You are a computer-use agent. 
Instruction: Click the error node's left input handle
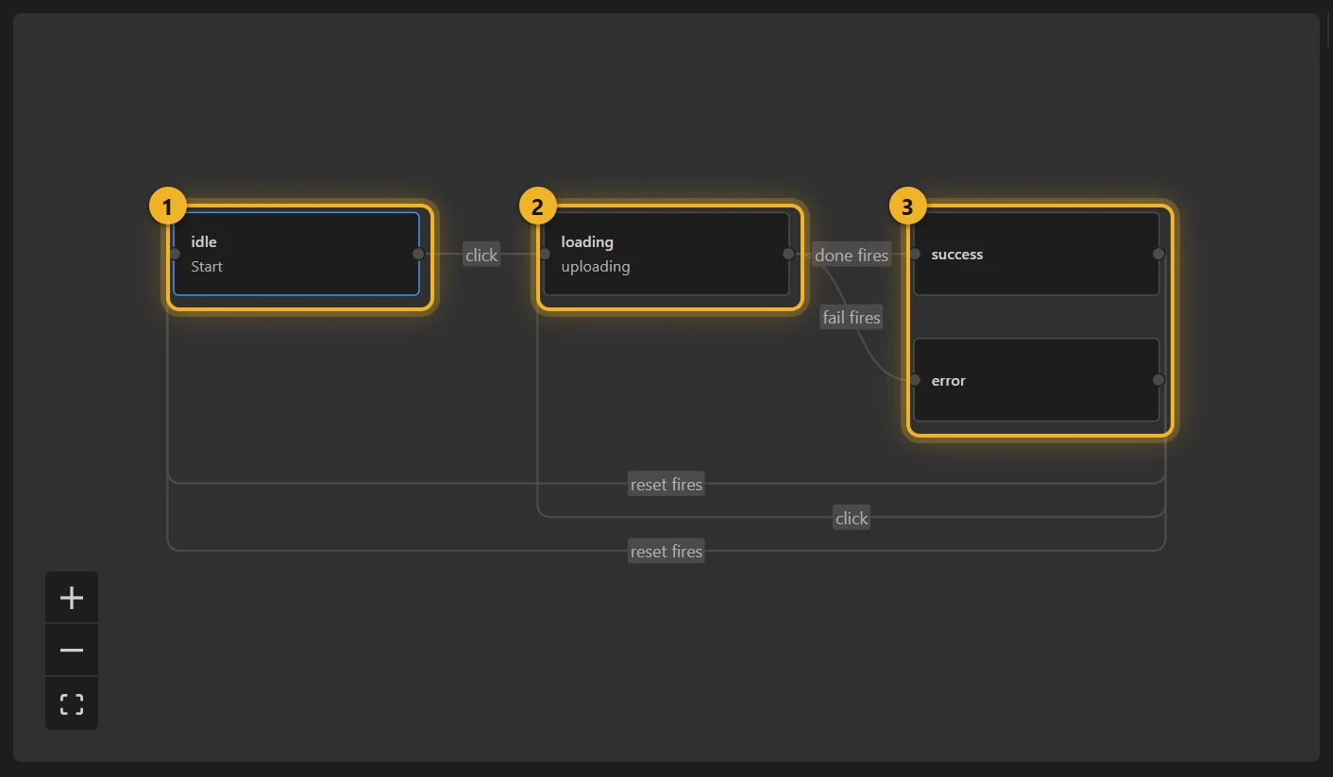tap(915, 380)
